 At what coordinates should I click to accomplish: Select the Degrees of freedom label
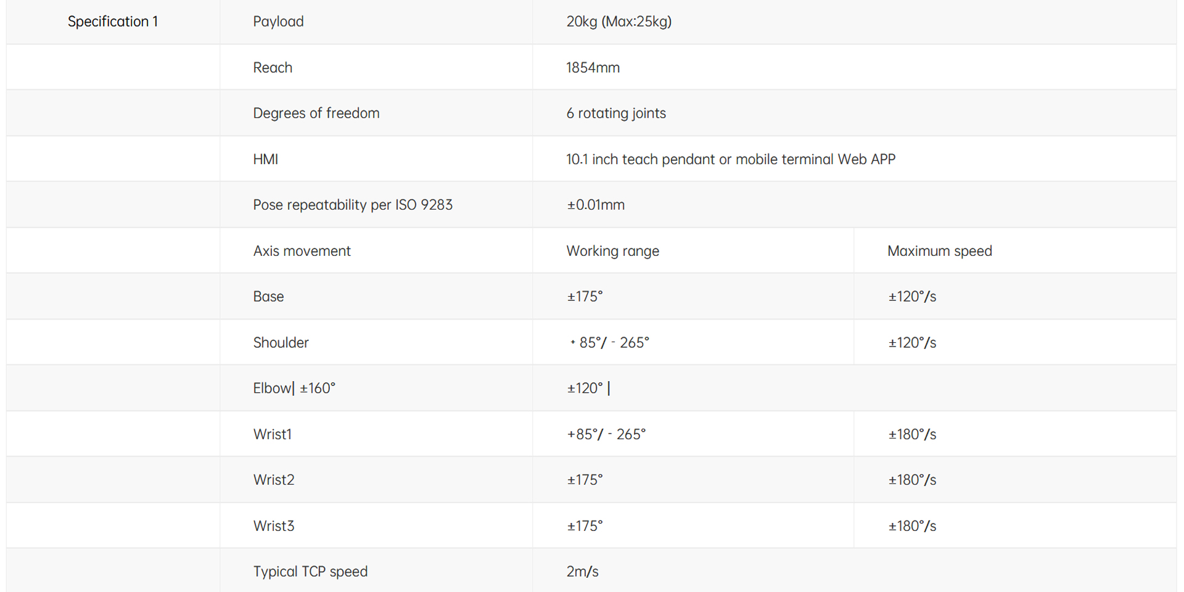pos(316,113)
